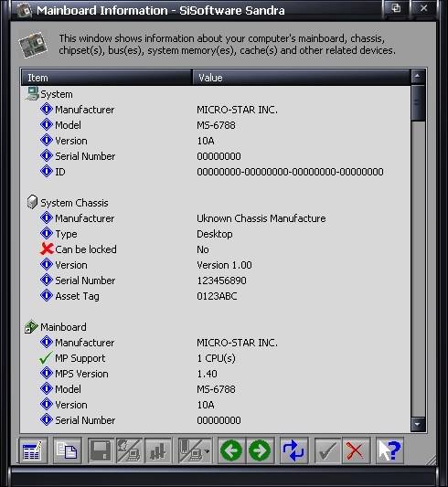Viewport: 448px width, 487px height.
Task: Click the vertical scrollbar thumb
Action: pos(418,103)
